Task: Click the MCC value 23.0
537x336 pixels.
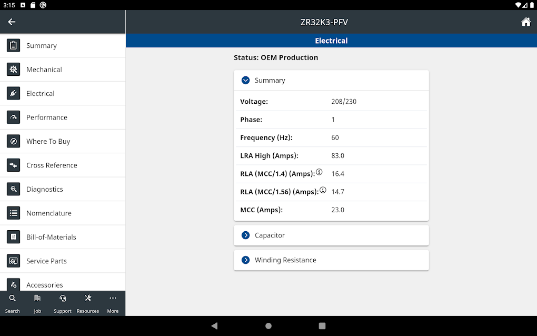Action: click(x=337, y=210)
